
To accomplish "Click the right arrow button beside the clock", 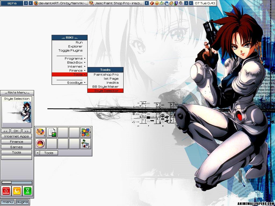I will point(191,3).
